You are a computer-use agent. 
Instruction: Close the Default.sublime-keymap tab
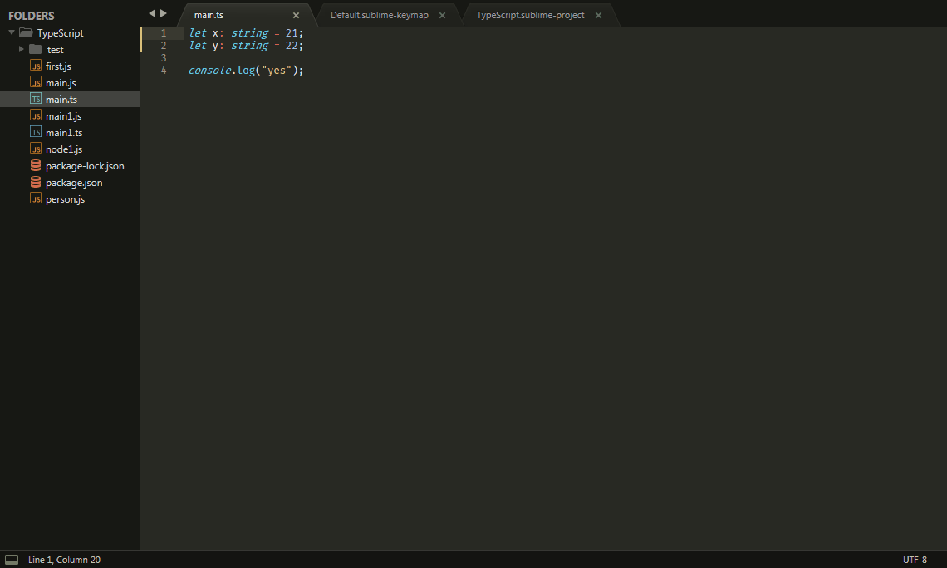tap(442, 16)
